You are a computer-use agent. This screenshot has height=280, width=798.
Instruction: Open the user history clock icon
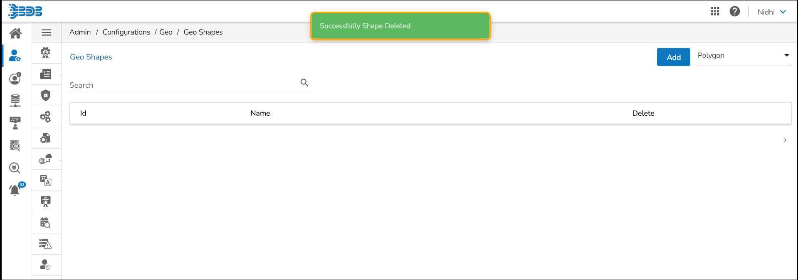tap(46, 265)
